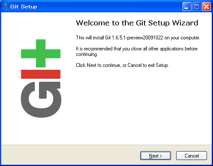Screen dimensions: 213x166
Task: Click the grayed-out maximize button
Action: pos(196,7)
